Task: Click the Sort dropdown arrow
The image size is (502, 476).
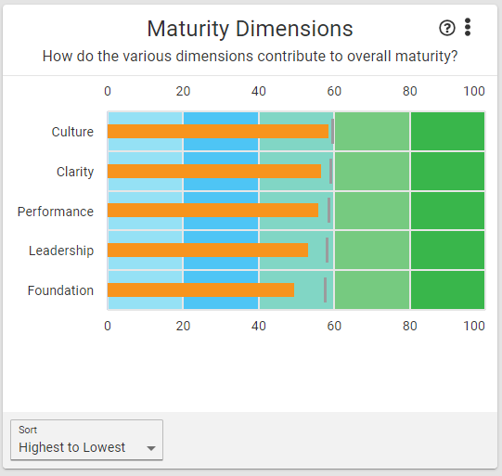Action: (x=151, y=448)
